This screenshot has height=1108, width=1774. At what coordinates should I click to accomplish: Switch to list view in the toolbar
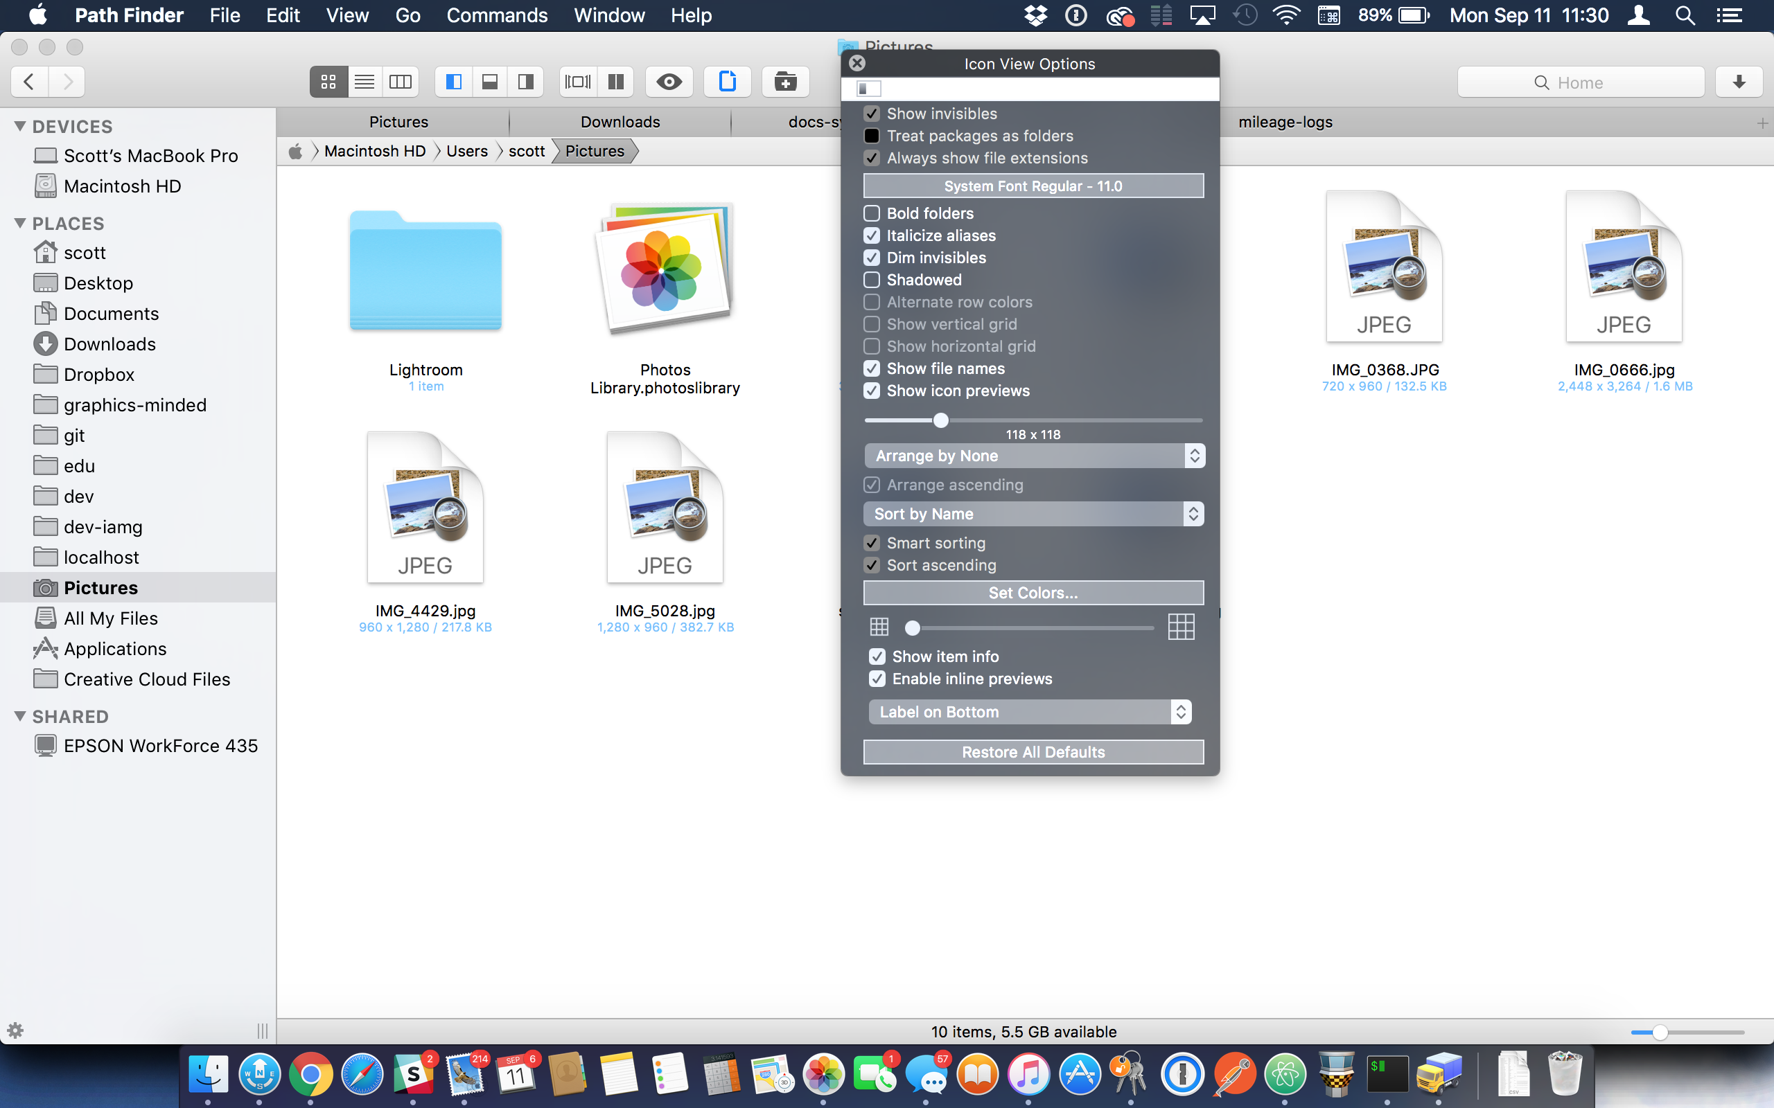[364, 81]
